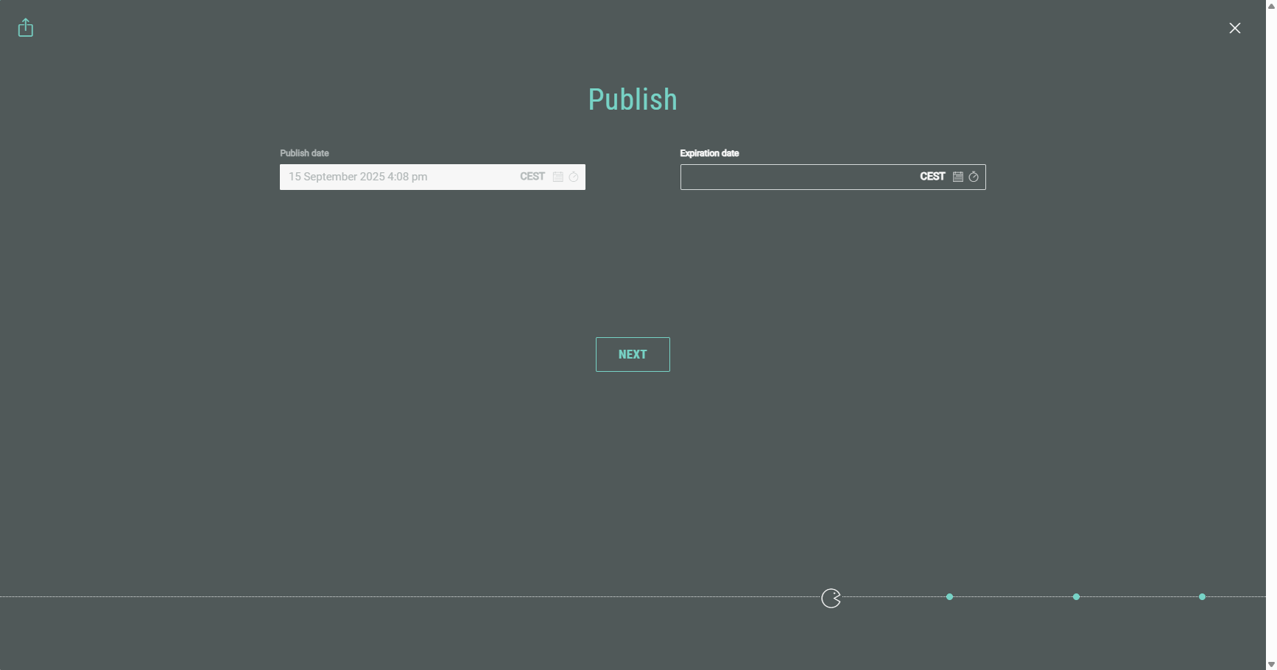Click the Publish heading title
The height and width of the screenshot is (670, 1277).
pos(633,99)
